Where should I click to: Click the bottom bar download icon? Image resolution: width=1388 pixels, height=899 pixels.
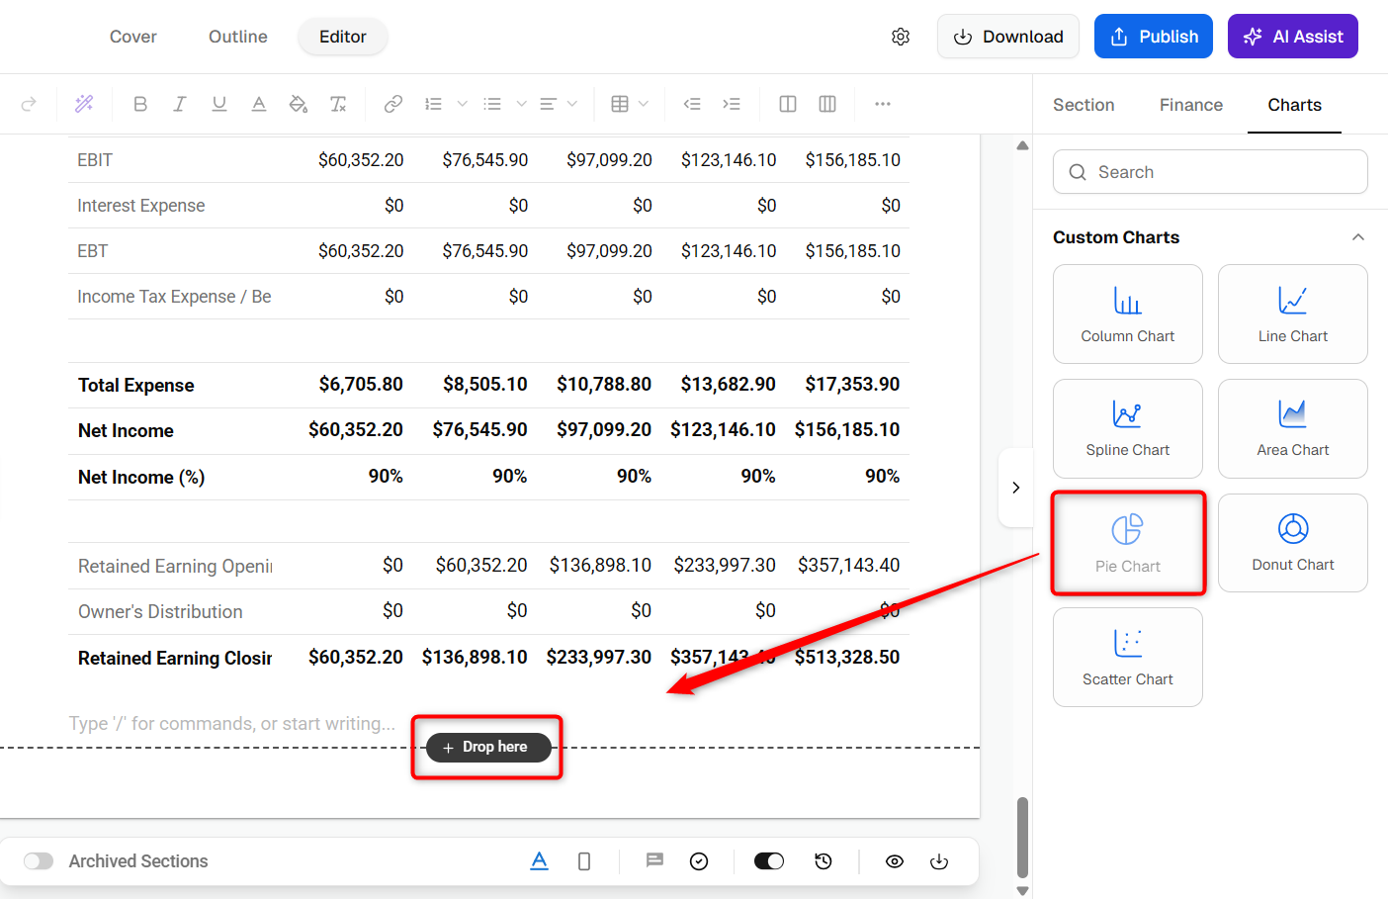[x=939, y=861]
